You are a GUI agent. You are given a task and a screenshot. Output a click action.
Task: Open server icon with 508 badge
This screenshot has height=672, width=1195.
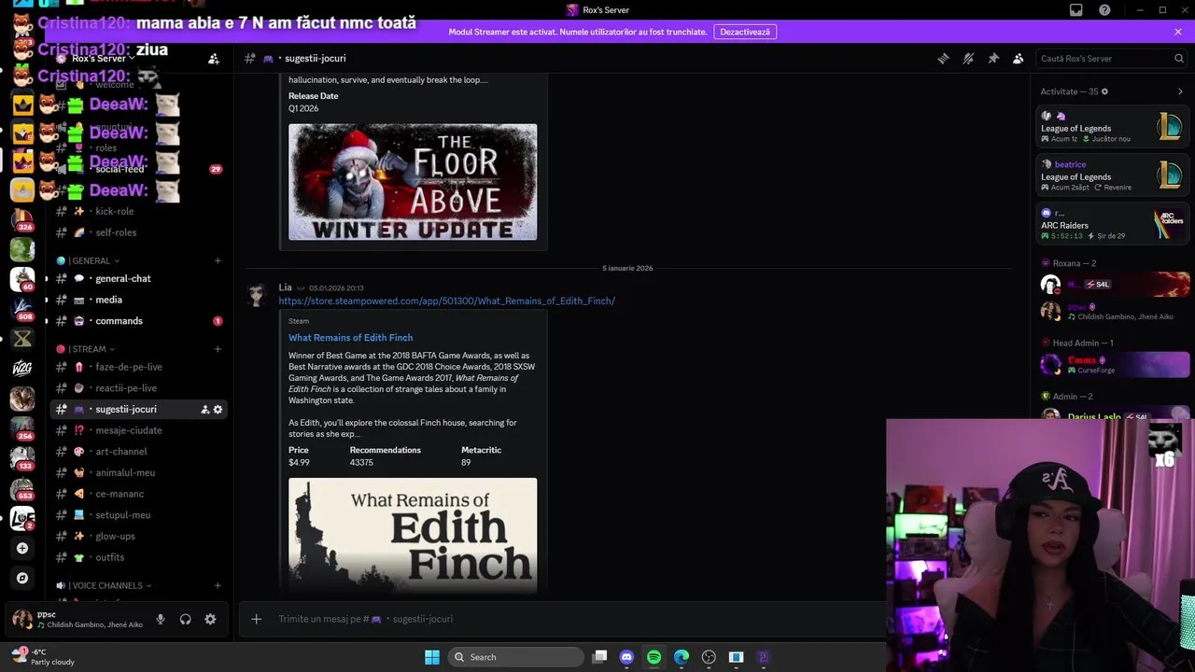pyautogui.click(x=22, y=309)
